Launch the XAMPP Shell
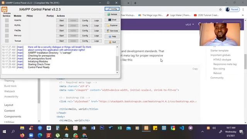 click(112, 20)
